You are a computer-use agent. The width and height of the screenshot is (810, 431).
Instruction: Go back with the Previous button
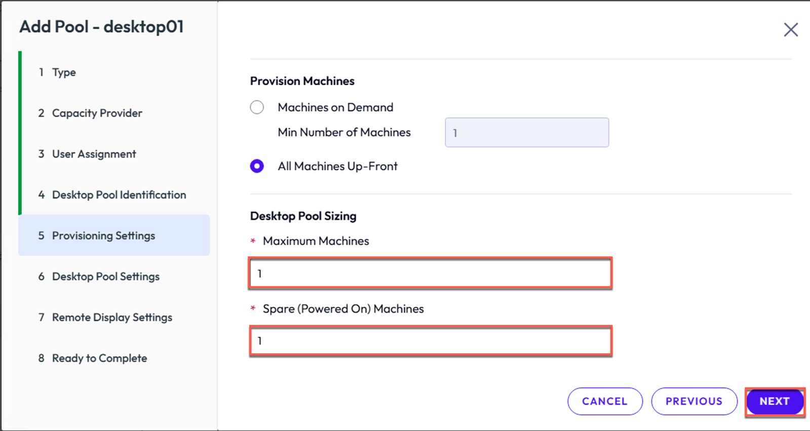(x=694, y=401)
